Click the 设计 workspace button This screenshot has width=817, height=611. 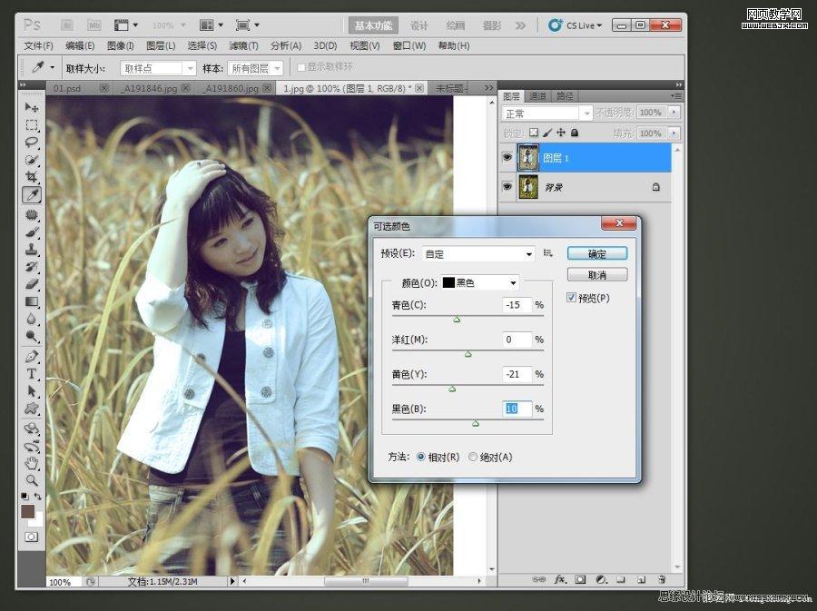[x=418, y=25]
